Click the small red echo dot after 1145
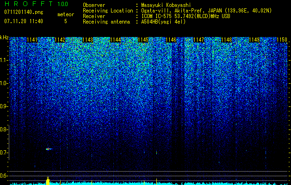This screenshot has width=291, height=185. [157, 153]
